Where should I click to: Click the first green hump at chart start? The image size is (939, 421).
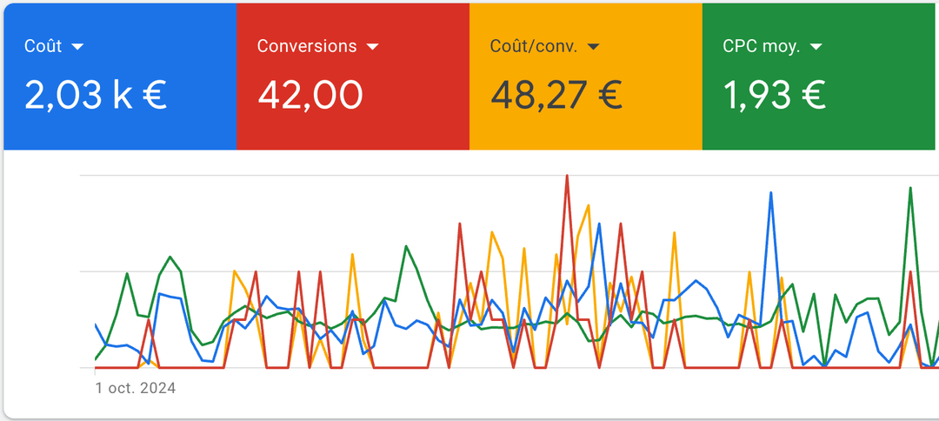click(128, 274)
